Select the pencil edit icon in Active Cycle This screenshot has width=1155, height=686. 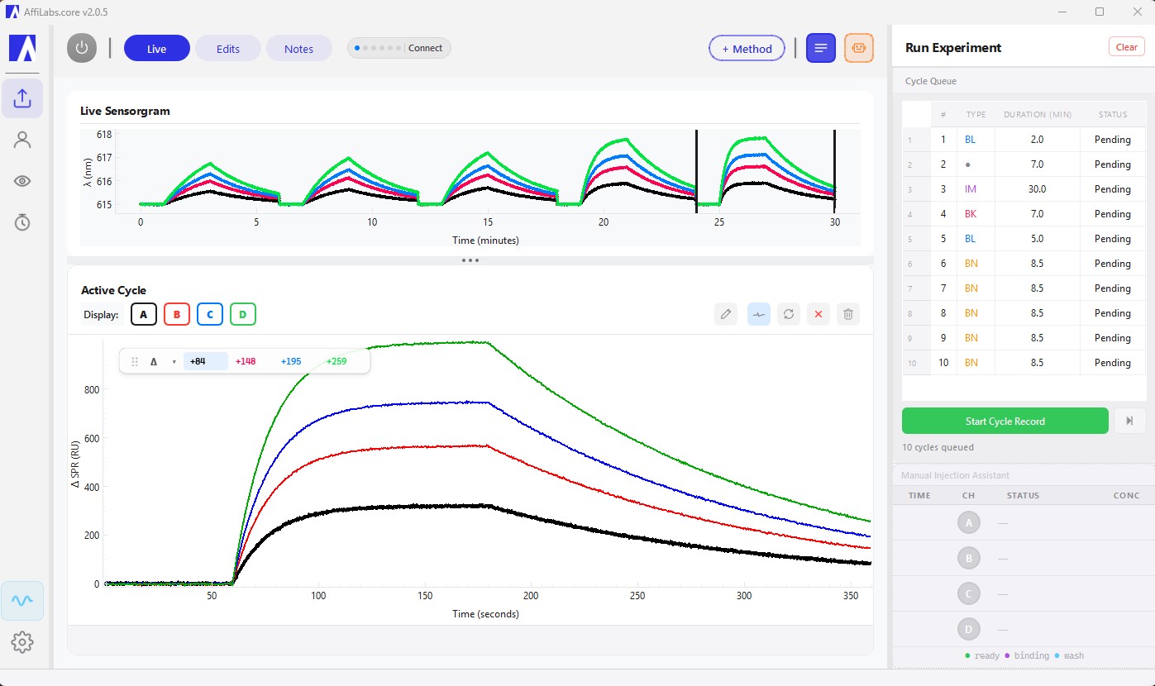[x=725, y=314]
